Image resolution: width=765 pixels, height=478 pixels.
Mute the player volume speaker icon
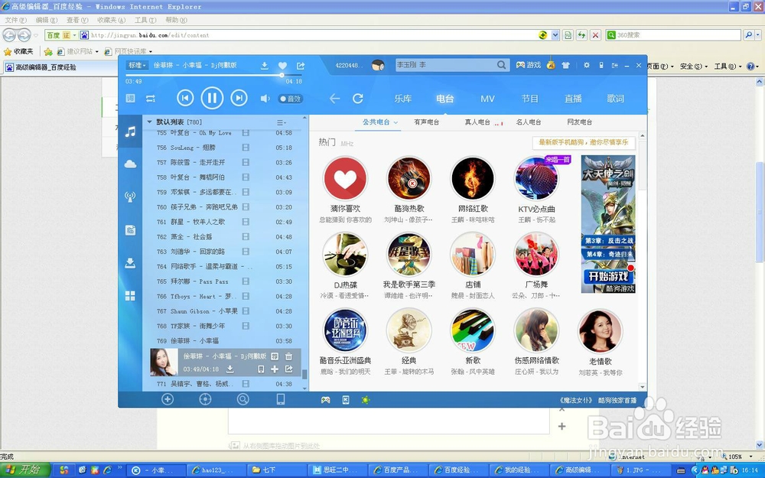(x=265, y=99)
